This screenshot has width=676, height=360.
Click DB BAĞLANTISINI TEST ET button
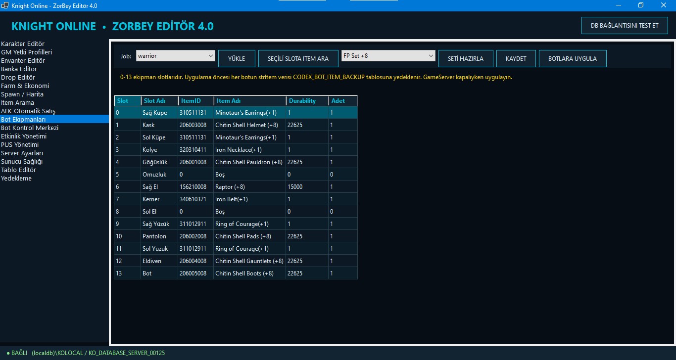625,25
